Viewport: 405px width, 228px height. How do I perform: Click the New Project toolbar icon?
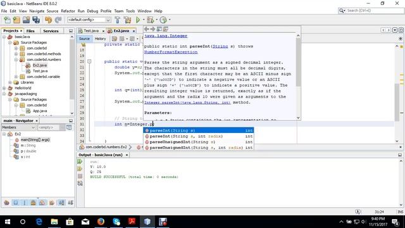pyautogui.click(x=16, y=20)
